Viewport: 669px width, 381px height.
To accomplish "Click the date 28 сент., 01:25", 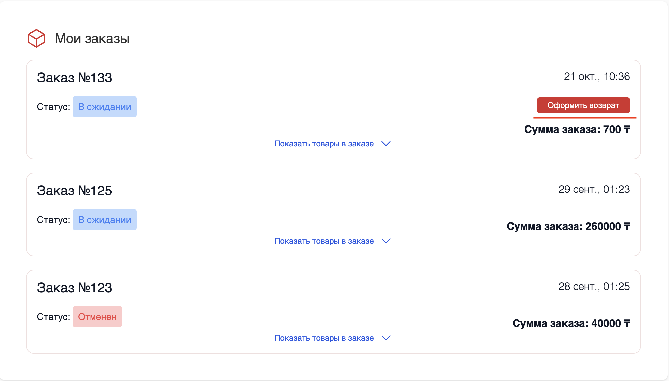I will (x=594, y=287).
